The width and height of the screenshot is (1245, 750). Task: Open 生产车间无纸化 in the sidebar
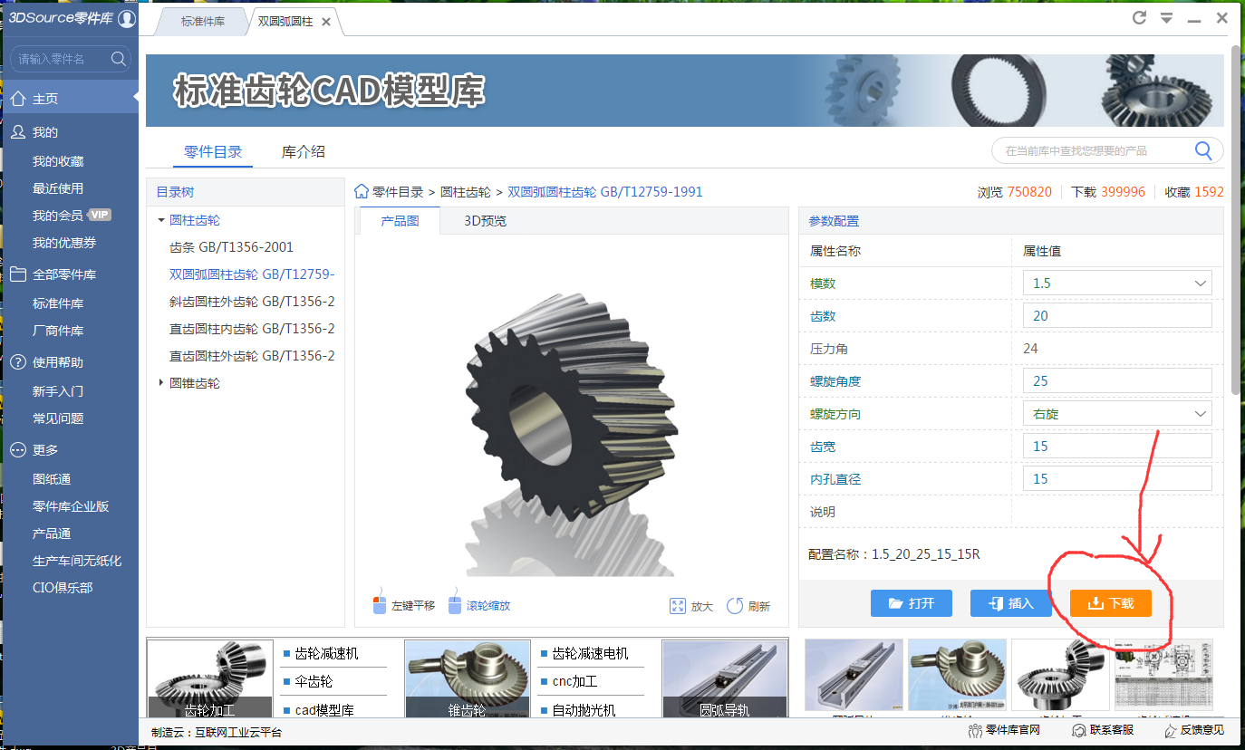77,561
